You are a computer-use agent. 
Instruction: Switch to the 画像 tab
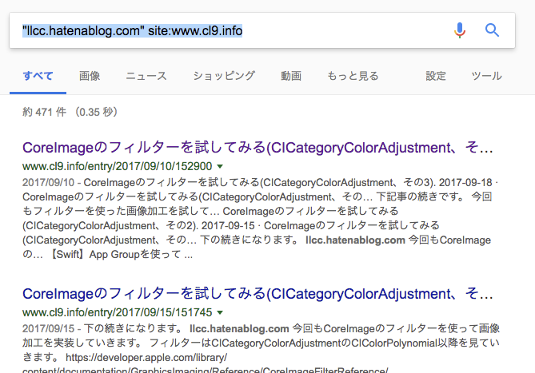tap(90, 76)
